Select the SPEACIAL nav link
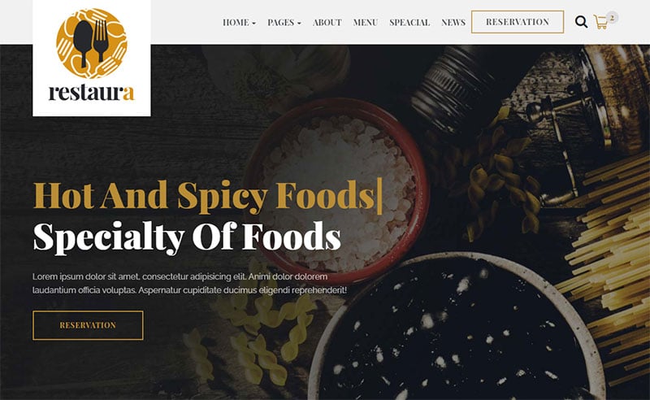This screenshot has width=650, height=400. click(x=409, y=23)
